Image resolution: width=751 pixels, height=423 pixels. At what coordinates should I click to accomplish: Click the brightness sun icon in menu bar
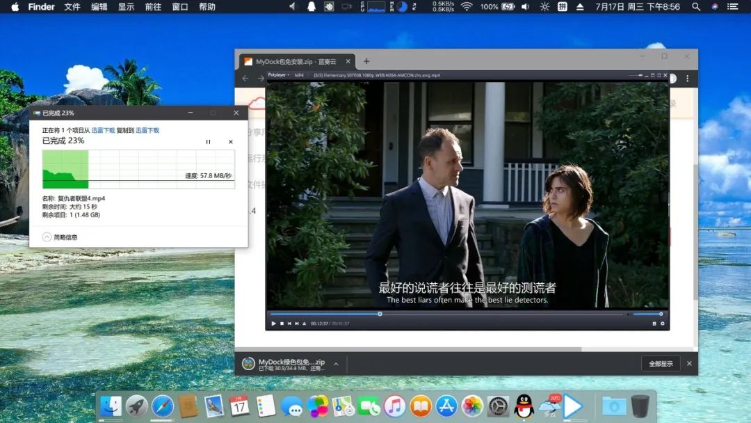click(x=544, y=7)
